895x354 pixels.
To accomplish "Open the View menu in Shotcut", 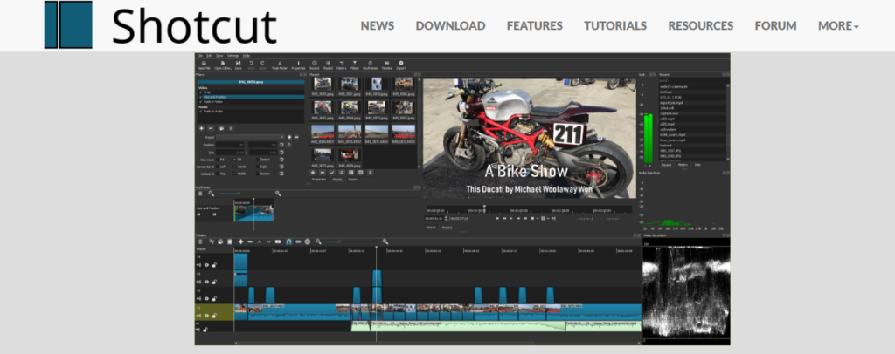I will point(219,56).
